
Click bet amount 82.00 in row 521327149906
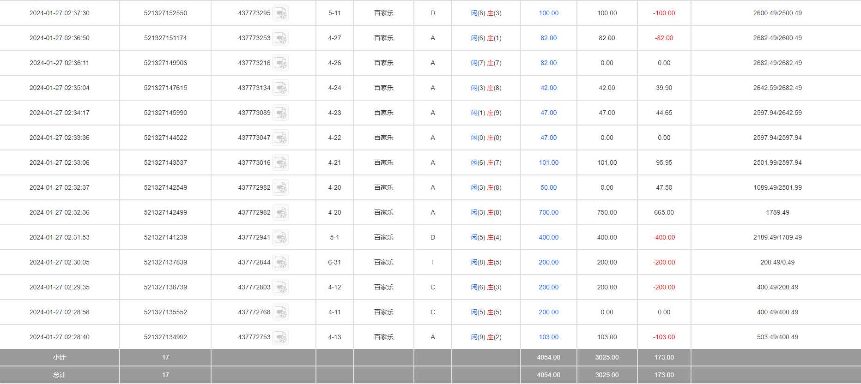click(x=549, y=63)
